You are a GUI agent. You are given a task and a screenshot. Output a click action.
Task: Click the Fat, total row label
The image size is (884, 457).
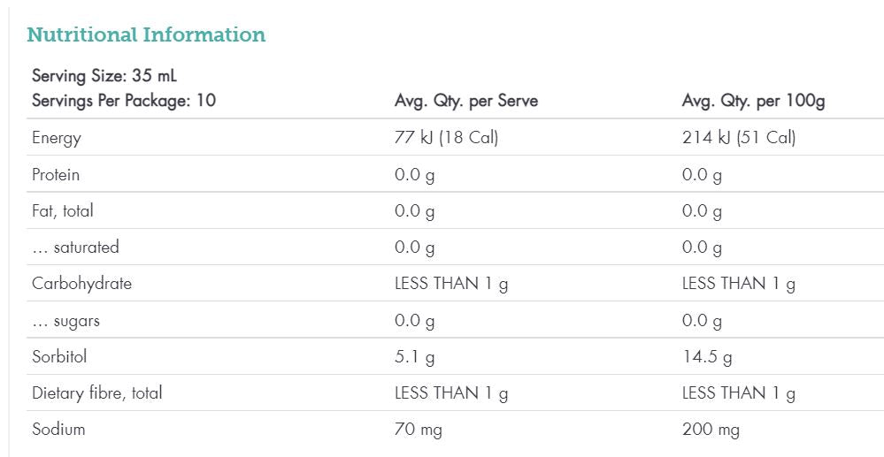tap(63, 211)
